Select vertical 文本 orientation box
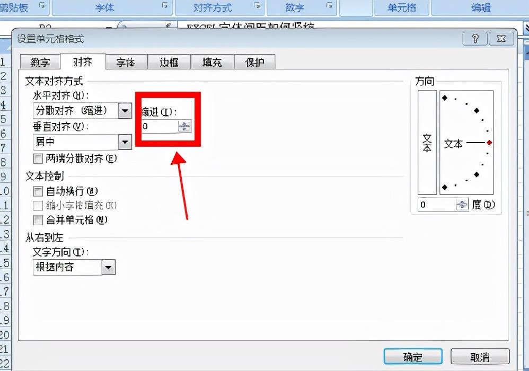529x371 pixels. [x=427, y=143]
